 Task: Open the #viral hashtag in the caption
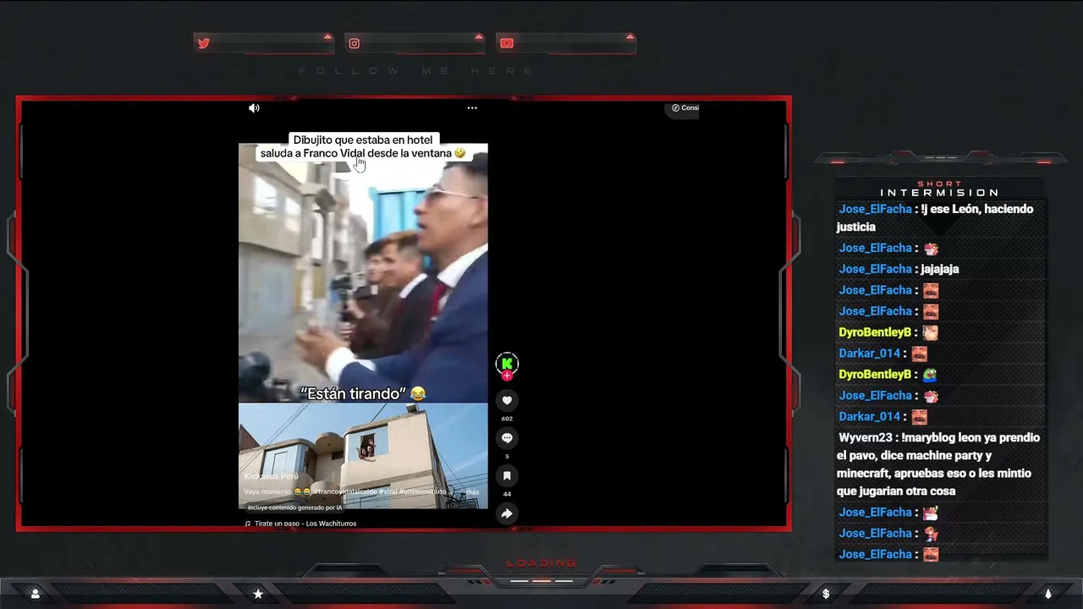point(389,491)
